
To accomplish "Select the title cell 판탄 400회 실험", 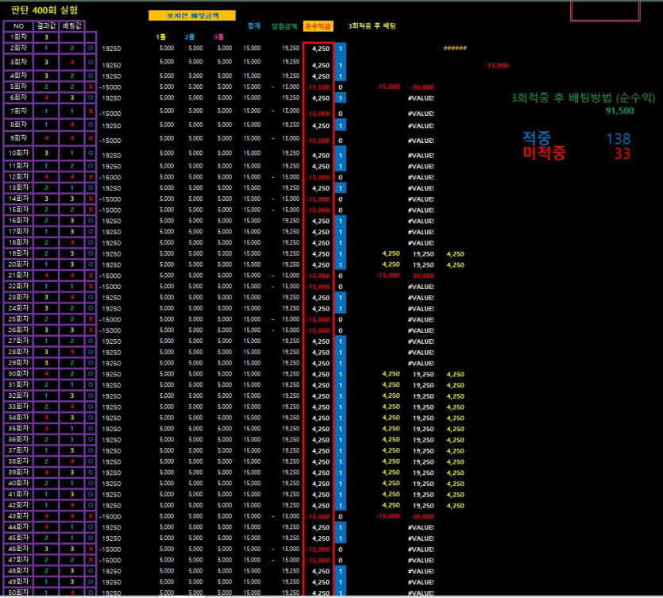I will (44, 10).
